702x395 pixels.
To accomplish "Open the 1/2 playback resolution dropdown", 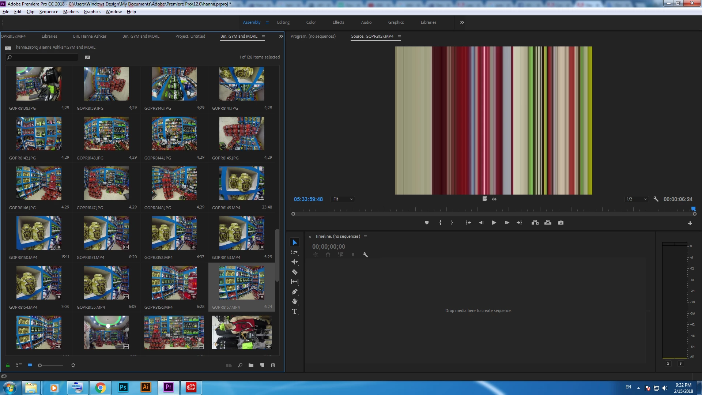I will (x=637, y=199).
